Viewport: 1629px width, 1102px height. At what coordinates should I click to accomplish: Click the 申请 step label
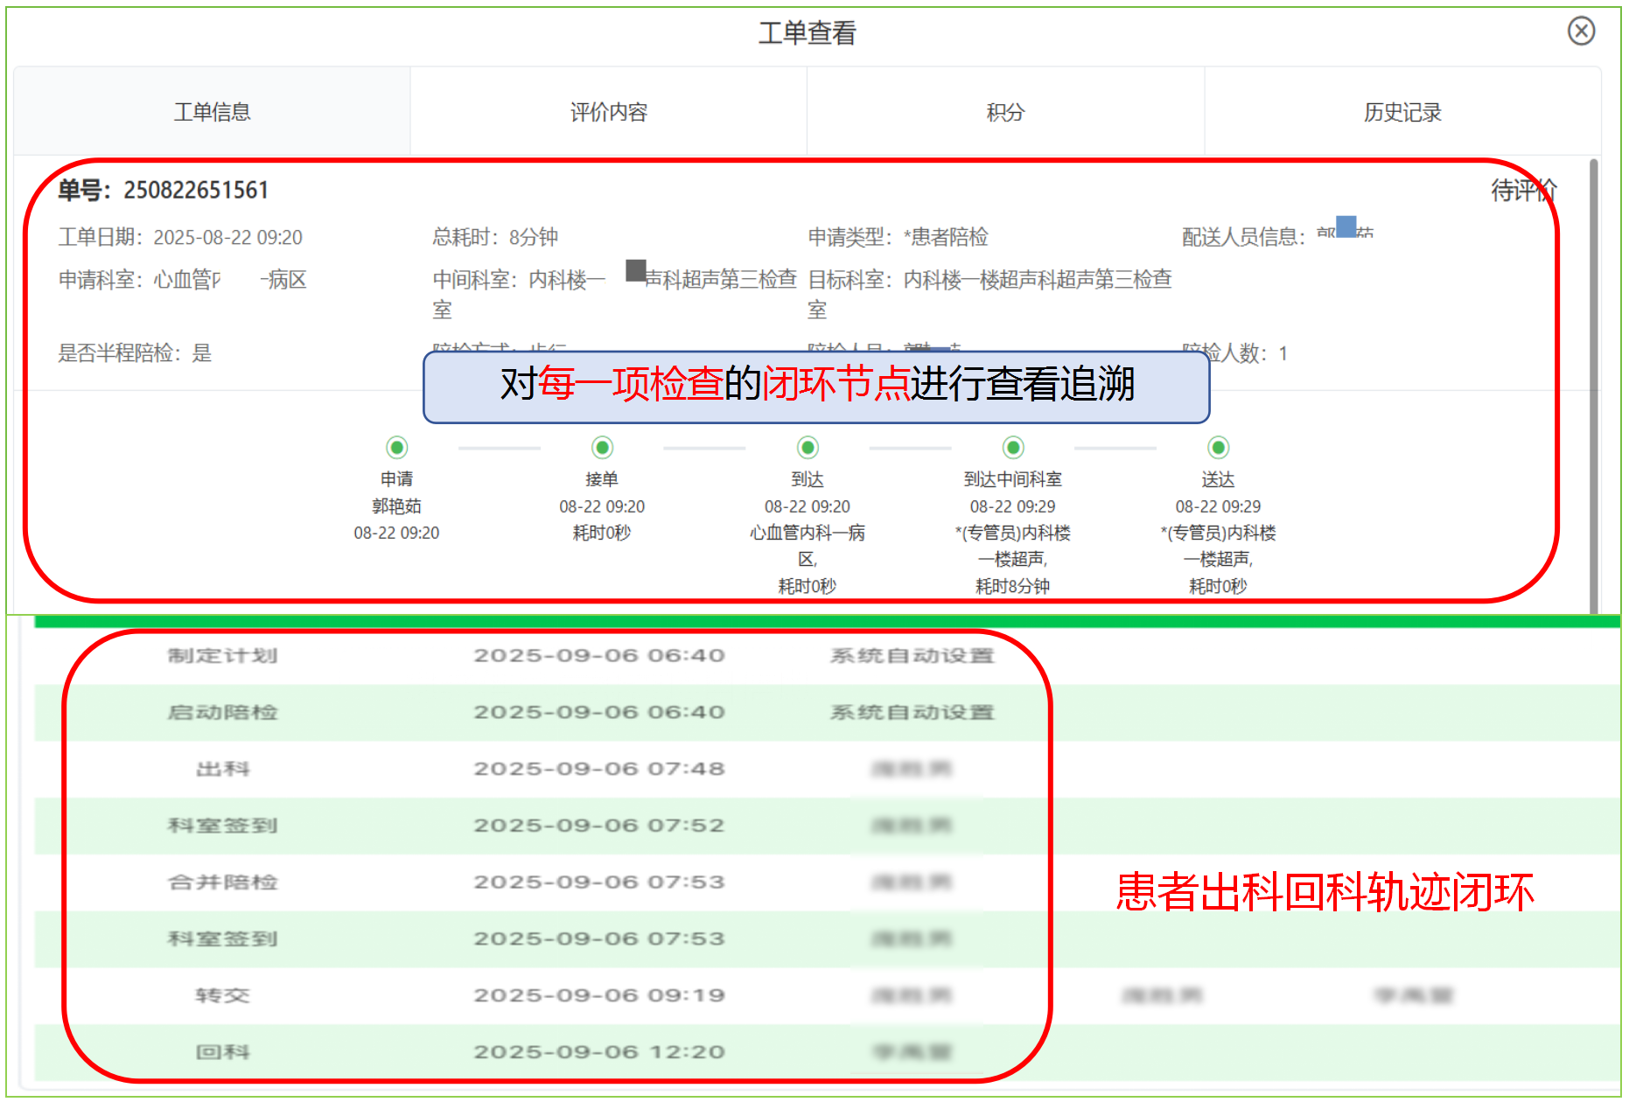tap(397, 479)
